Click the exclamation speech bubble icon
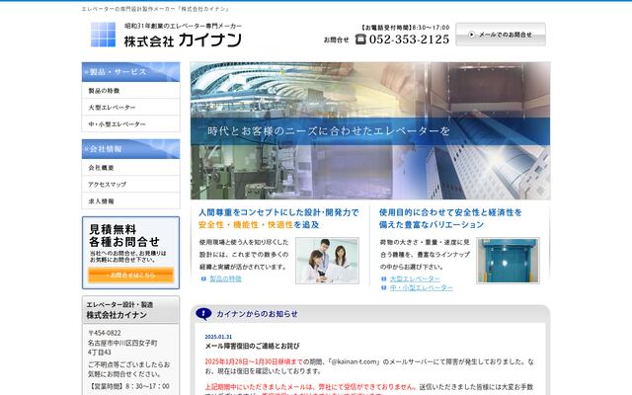The width and height of the screenshot is (632, 395). click(203, 314)
